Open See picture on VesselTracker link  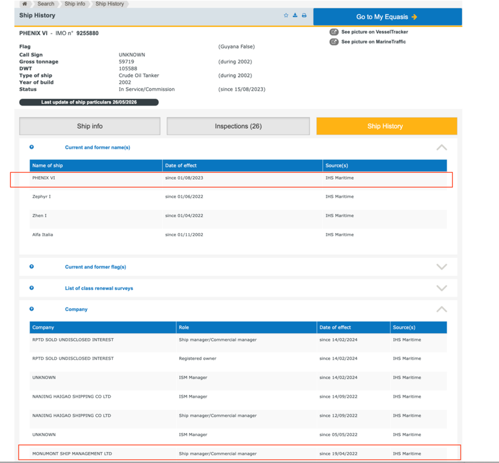click(x=374, y=32)
